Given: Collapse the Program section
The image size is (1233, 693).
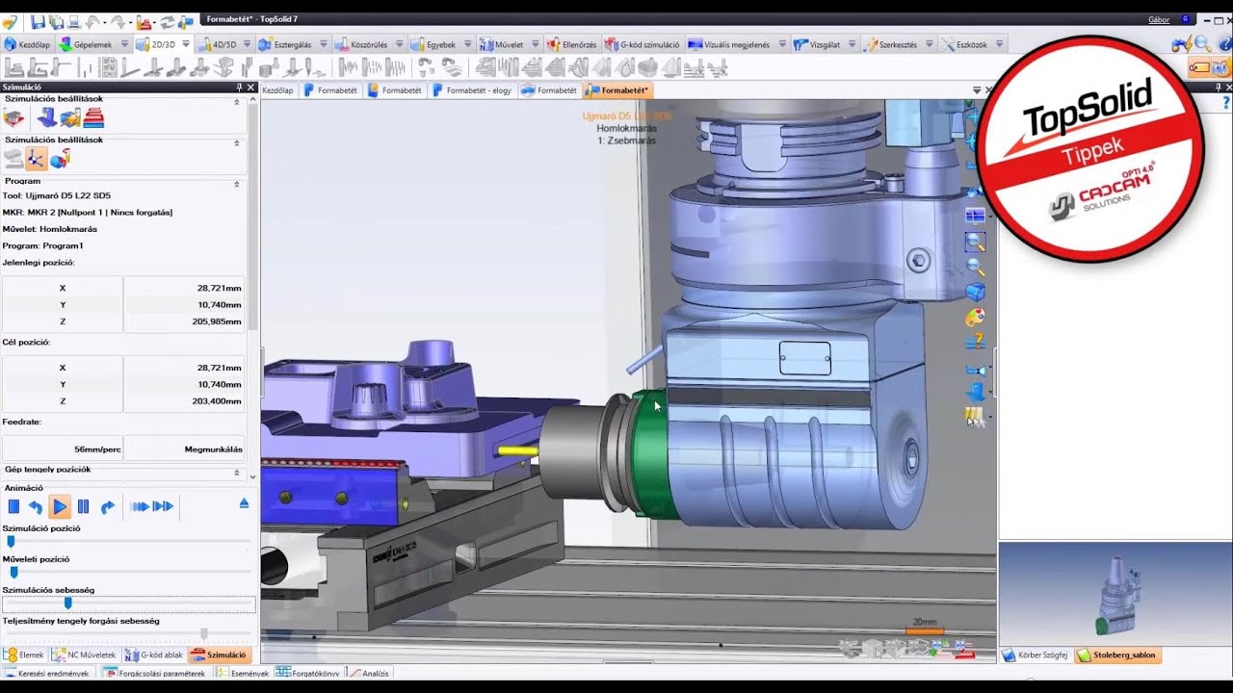Looking at the screenshot, I should coord(237,183).
